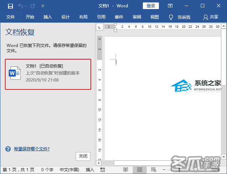Click the Redo icon in title bar
This screenshot has width=227, height=174.
[x=33, y=6]
